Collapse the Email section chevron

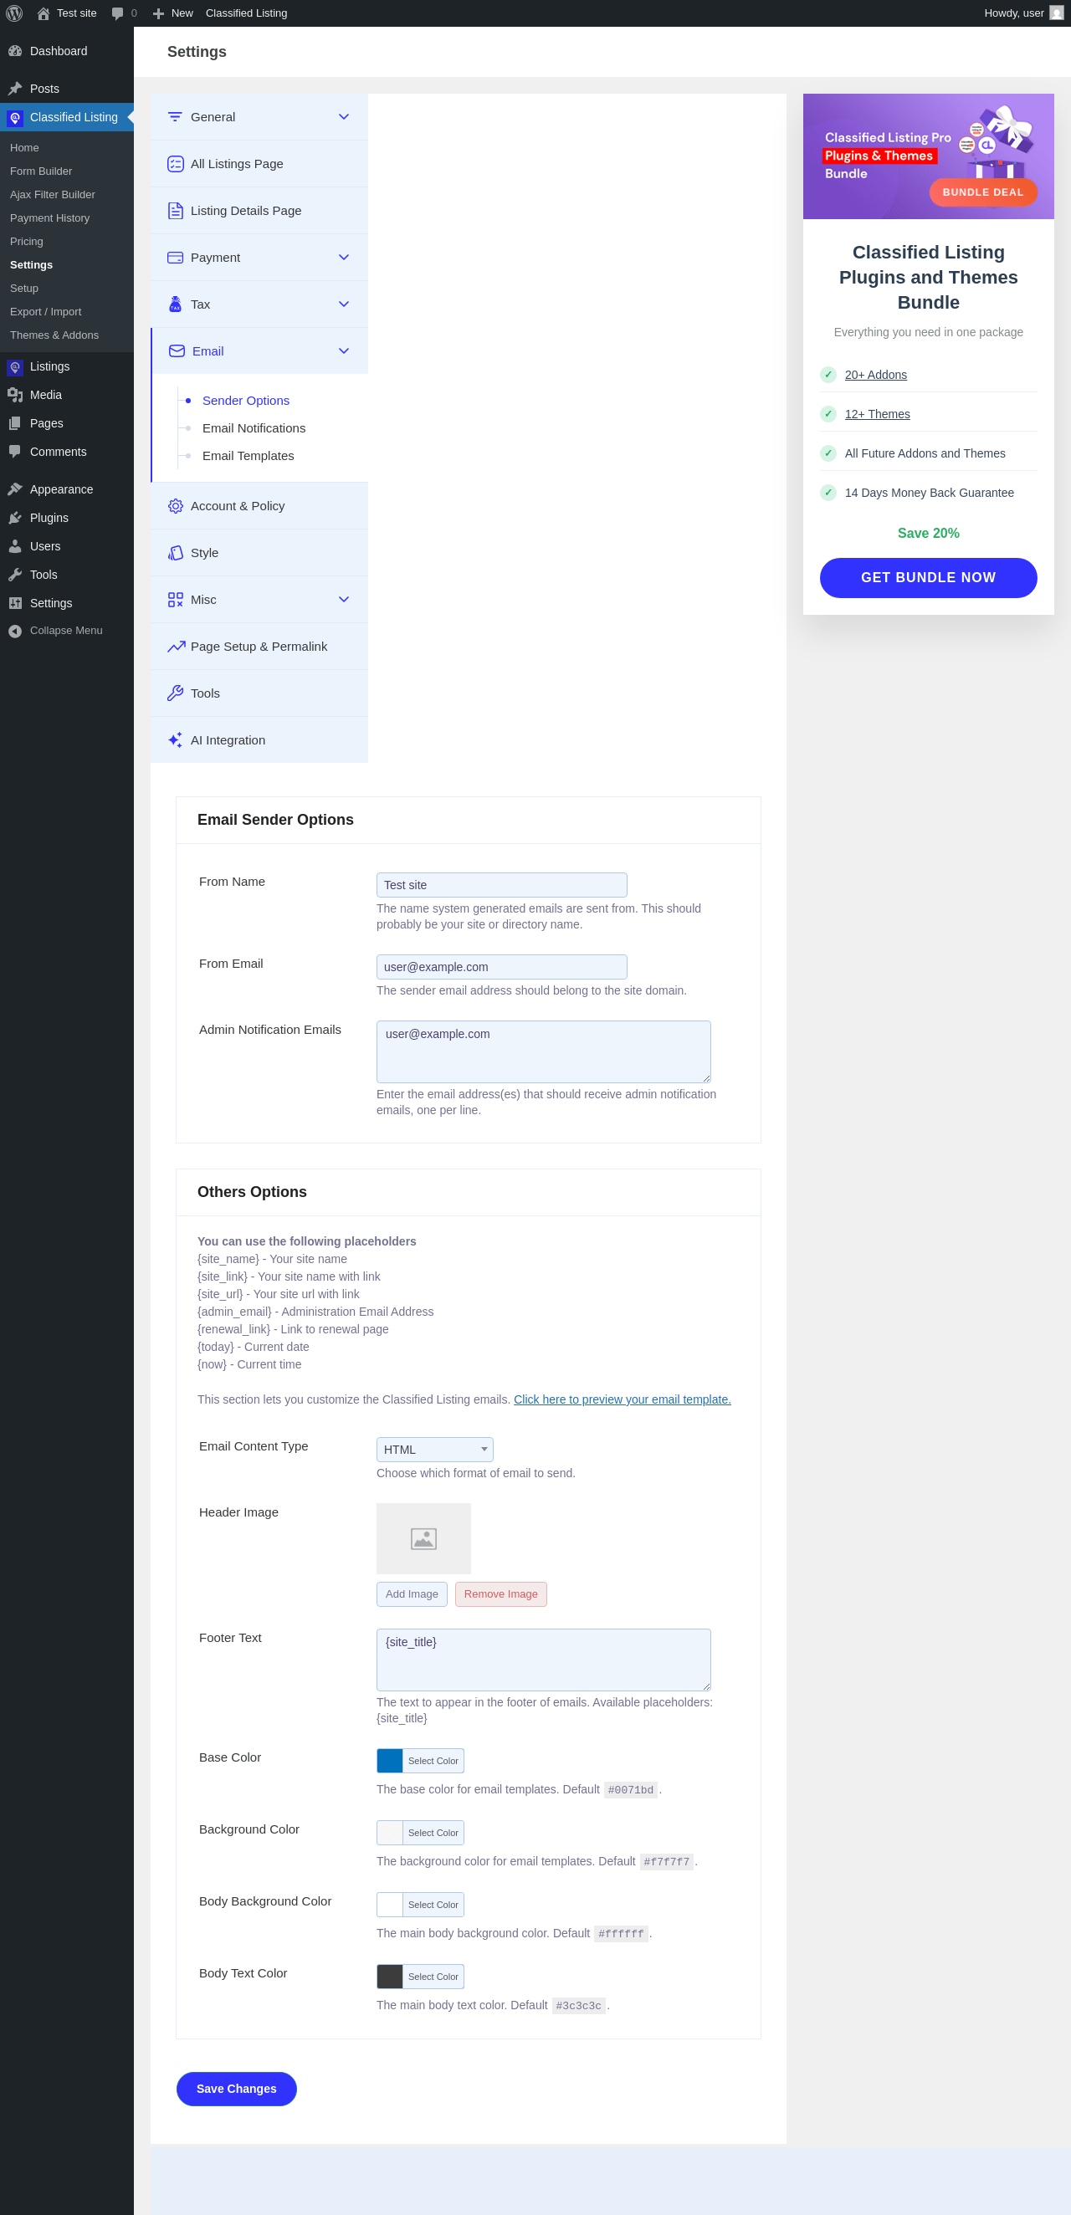pos(344,350)
